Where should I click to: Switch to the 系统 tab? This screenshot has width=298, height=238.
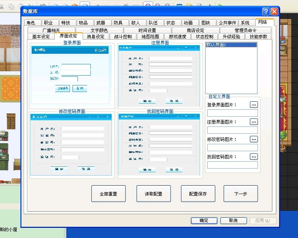[x=247, y=23]
